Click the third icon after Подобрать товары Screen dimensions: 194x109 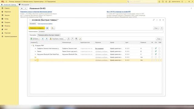point(76,39)
